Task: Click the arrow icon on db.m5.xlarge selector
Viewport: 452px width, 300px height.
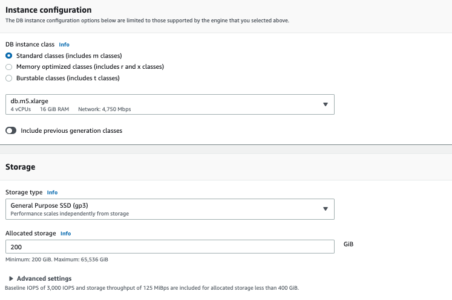Action: [x=325, y=104]
